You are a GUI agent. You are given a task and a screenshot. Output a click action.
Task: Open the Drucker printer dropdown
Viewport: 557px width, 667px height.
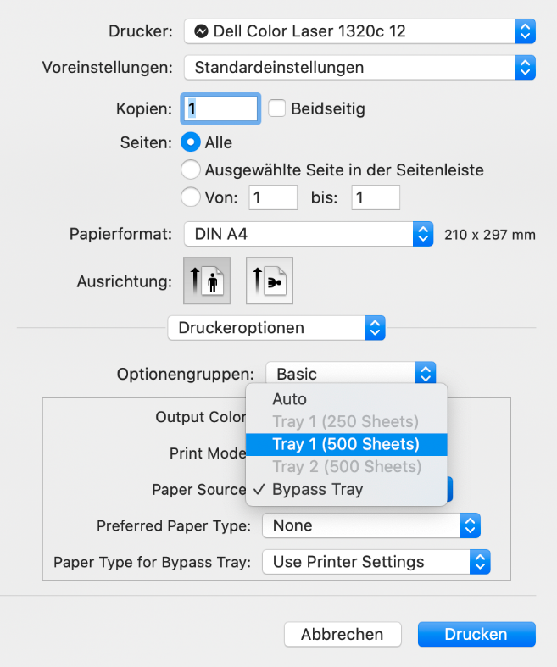[x=359, y=31]
